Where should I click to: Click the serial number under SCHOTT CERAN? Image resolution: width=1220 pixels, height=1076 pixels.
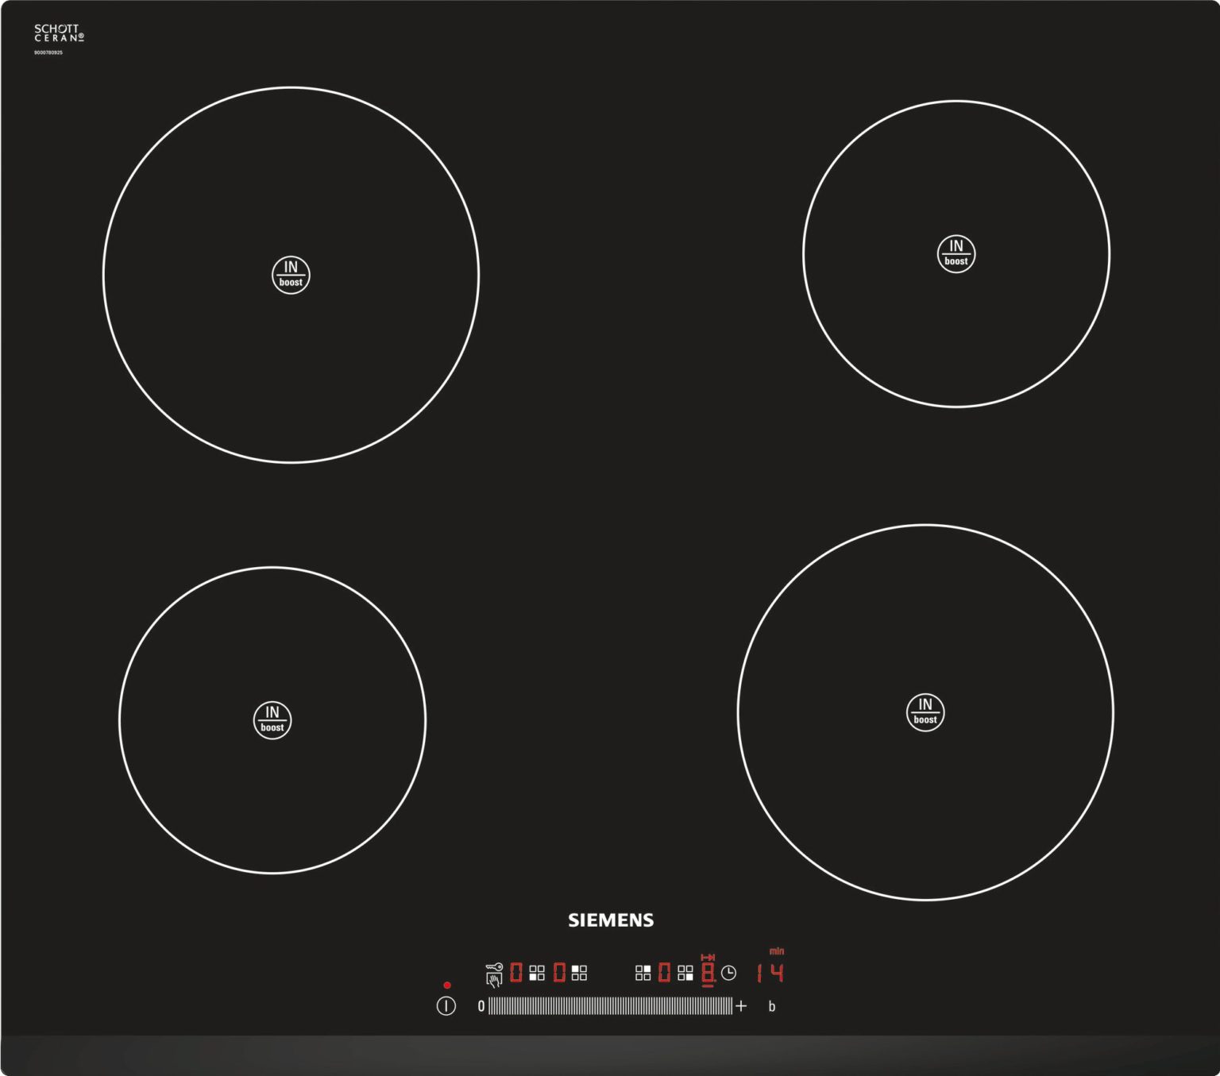(48, 52)
